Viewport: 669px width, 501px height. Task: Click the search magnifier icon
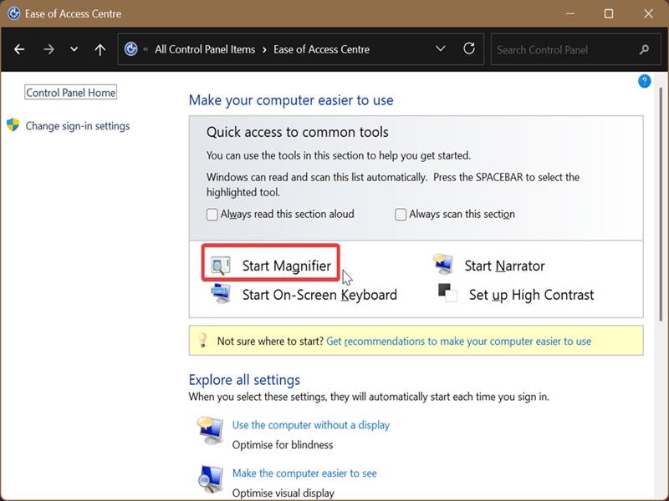644,50
